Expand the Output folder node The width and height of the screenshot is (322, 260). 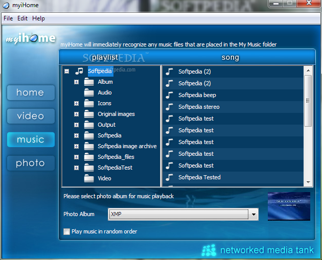pyautogui.click(x=76, y=125)
